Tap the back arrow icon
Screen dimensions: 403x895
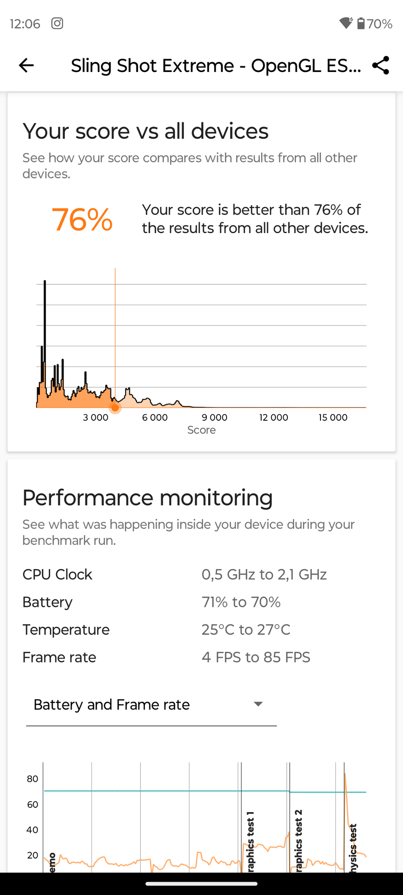pos(27,65)
